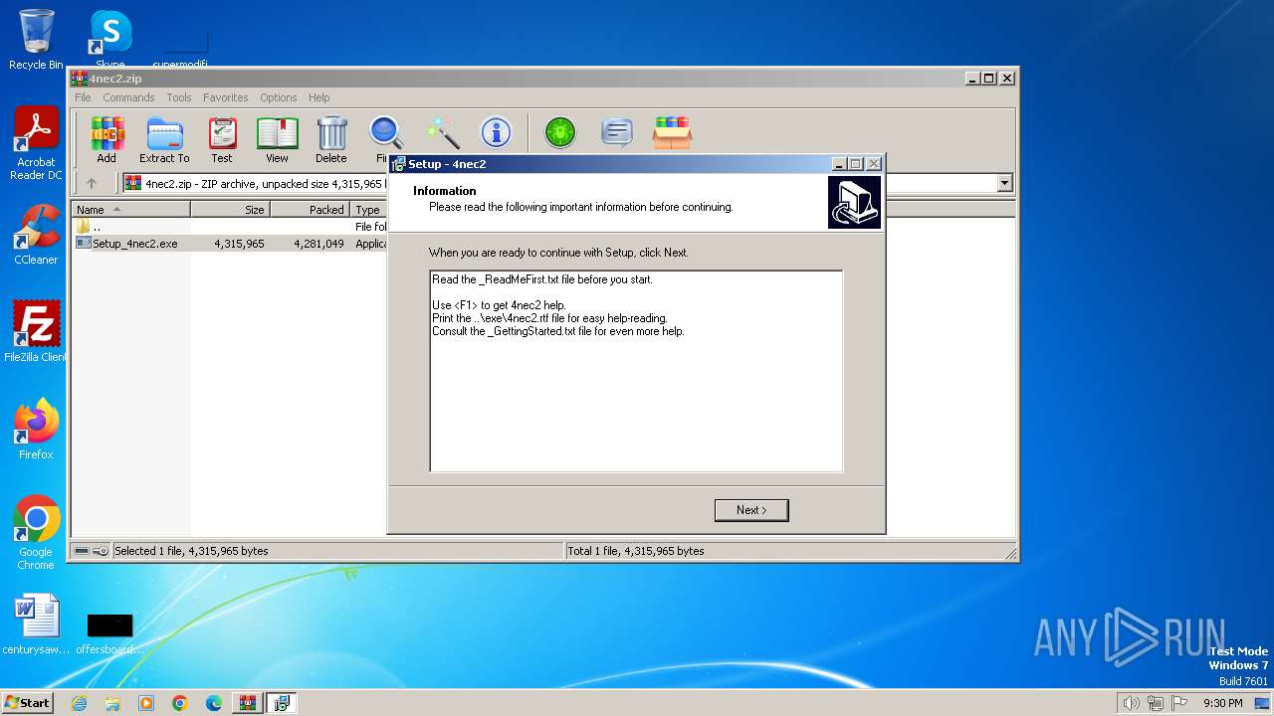The width and height of the screenshot is (1274, 716).
Task: Click the taskbar clock showing 9:30 PM
Action: tap(1222, 703)
